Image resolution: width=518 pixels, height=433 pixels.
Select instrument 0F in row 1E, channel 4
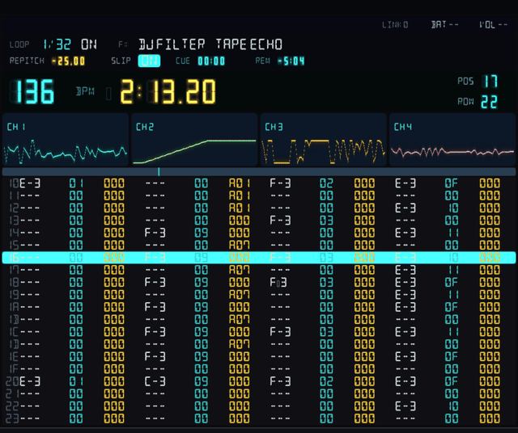(x=452, y=356)
